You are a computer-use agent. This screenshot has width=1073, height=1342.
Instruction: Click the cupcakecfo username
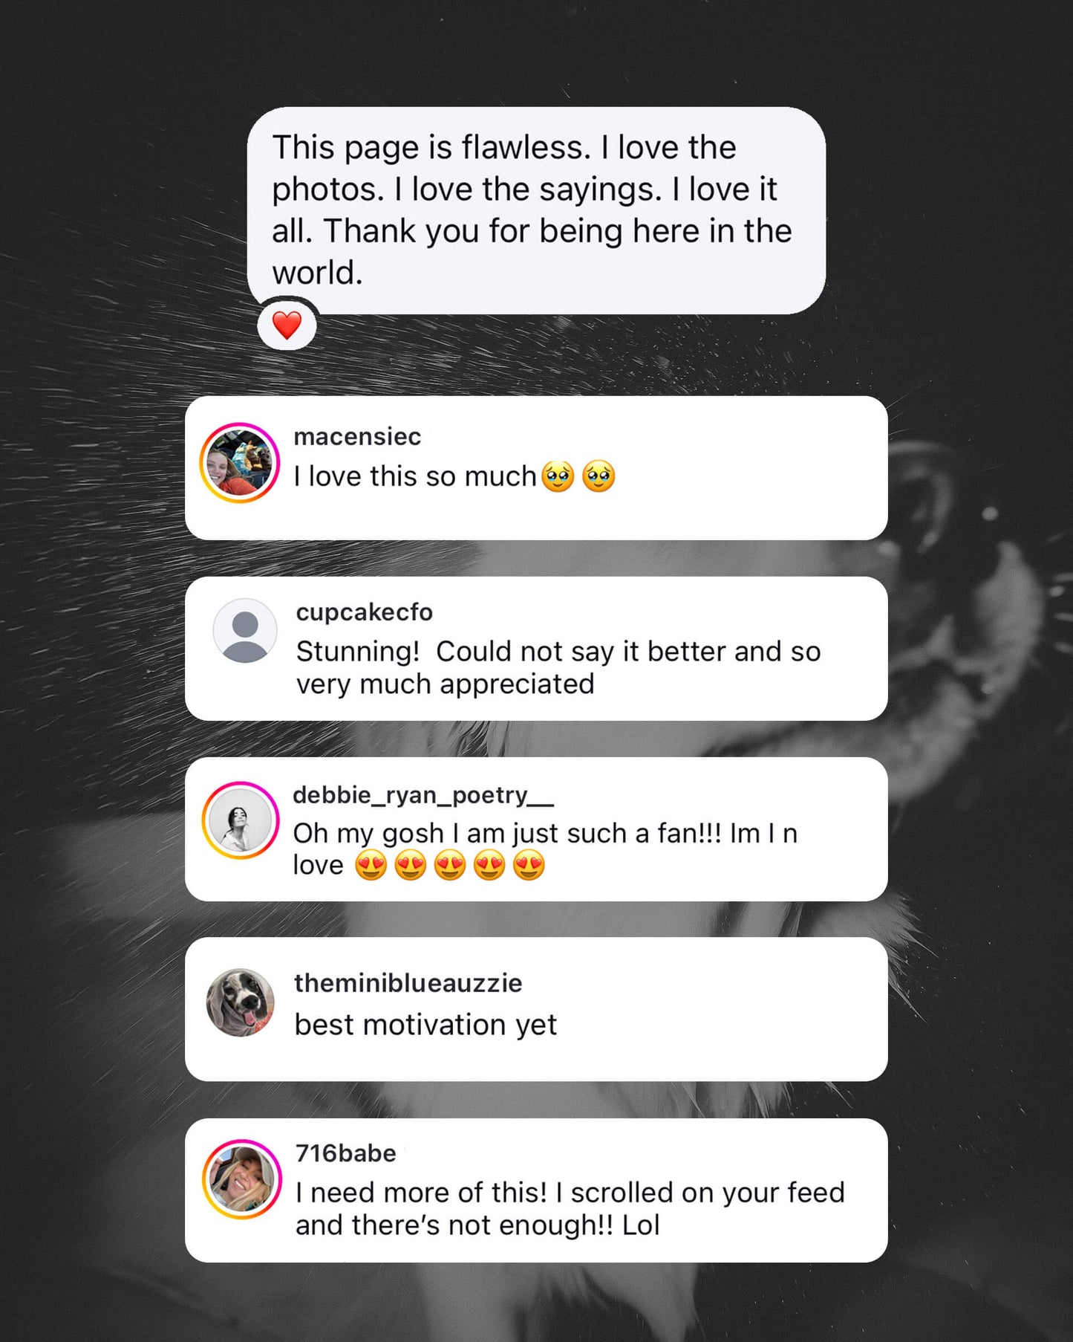(x=364, y=612)
